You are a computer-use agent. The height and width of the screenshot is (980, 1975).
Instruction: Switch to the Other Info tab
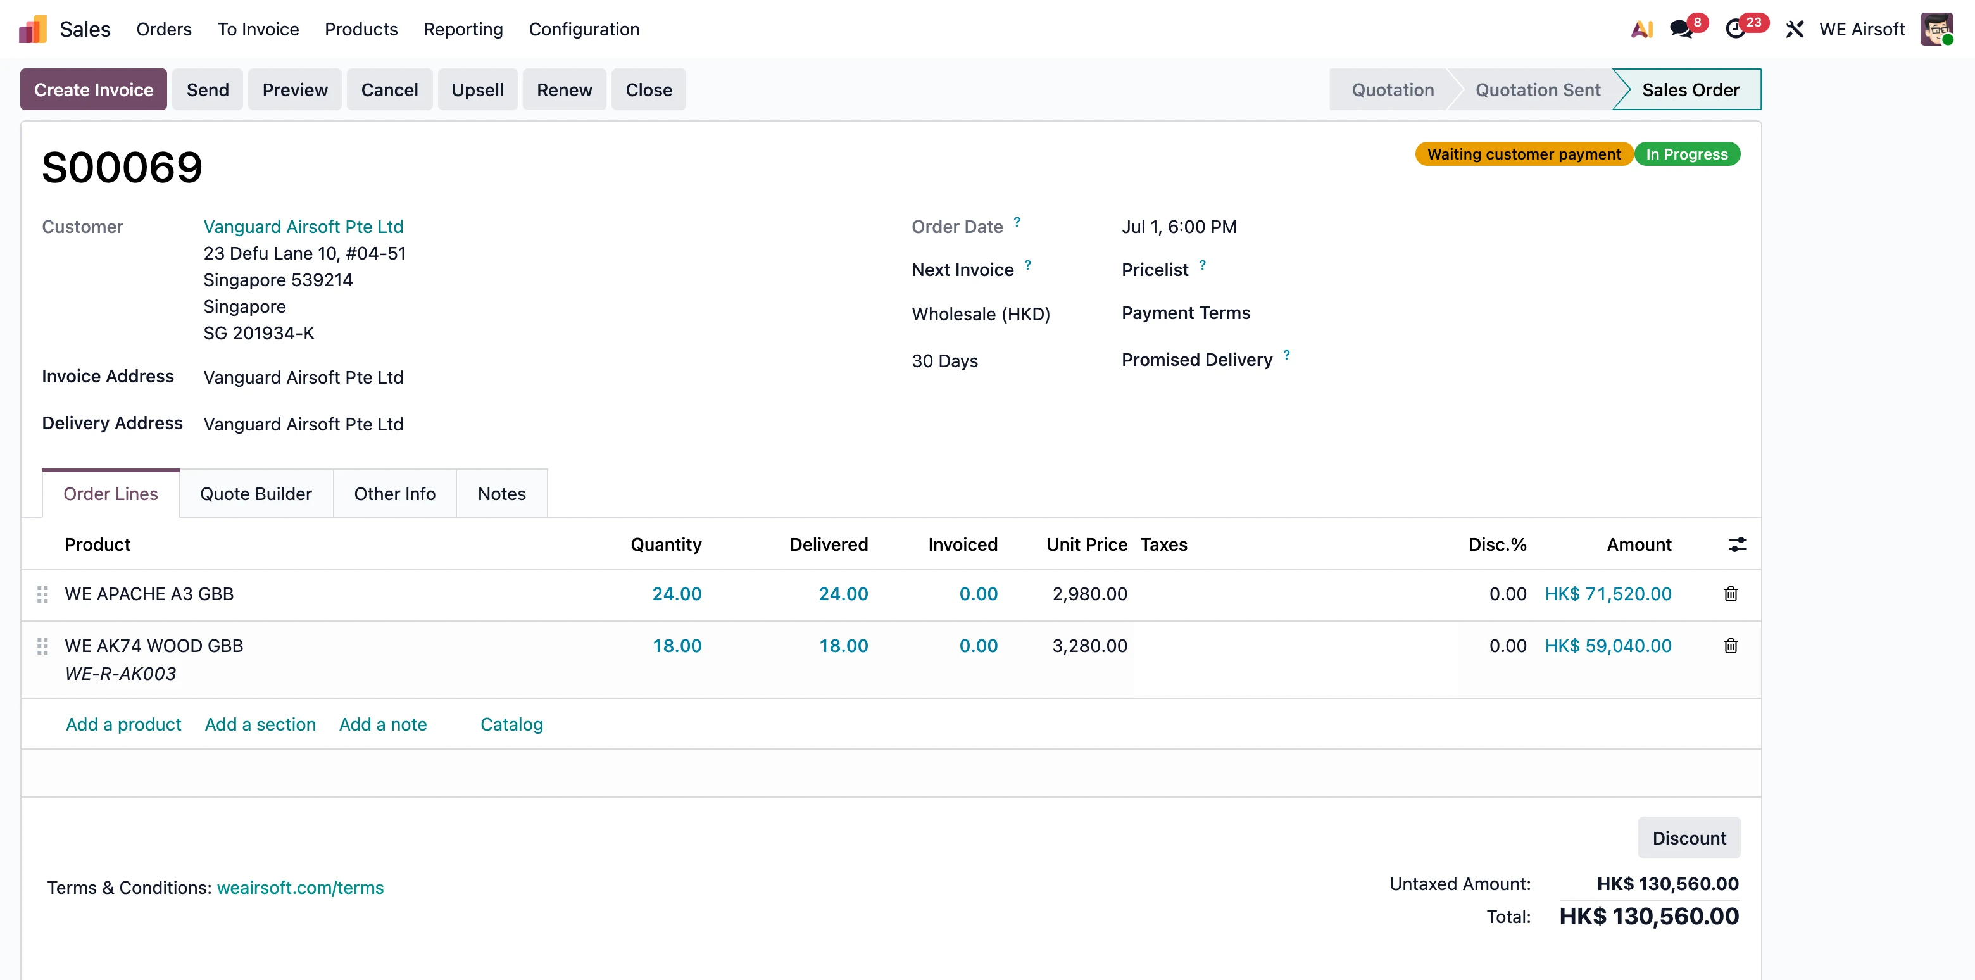(395, 494)
